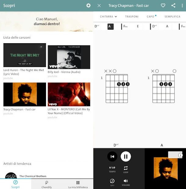Screen dimensions: 186x189
Task: Expand the Chitarra instrument dropdown
Action: pyautogui.click(x=108, y=16)
